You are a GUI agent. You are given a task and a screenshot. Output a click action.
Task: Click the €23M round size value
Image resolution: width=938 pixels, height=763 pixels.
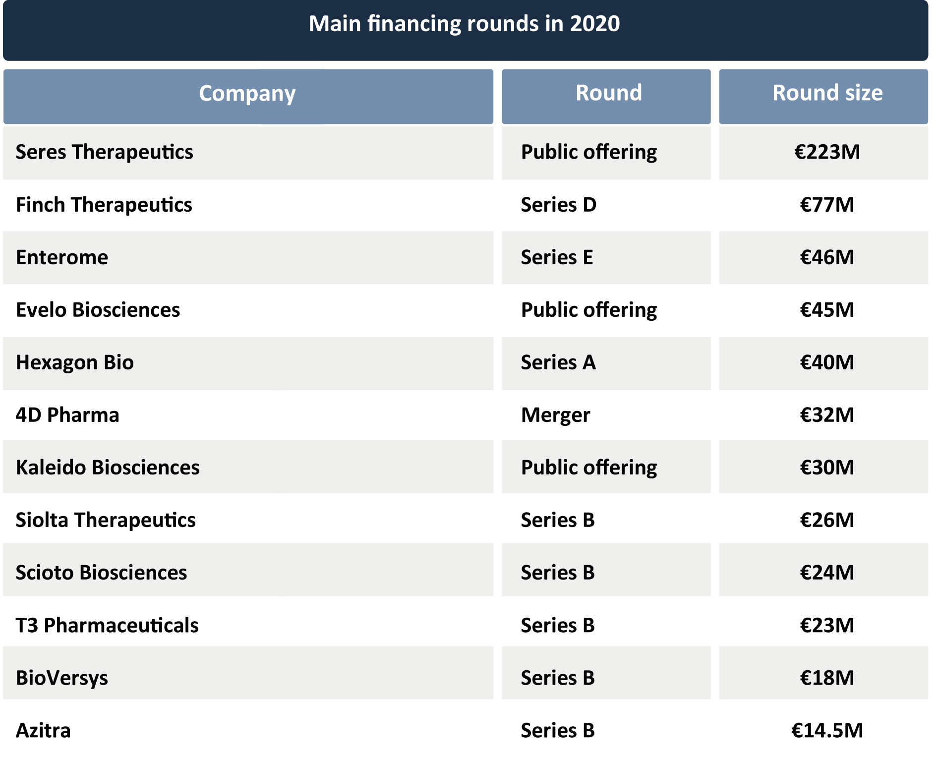point(827,625)
